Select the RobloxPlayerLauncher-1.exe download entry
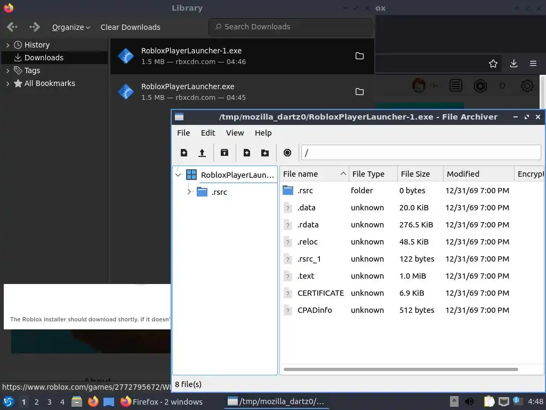This screenshot has width=546, height=410. pyautogui.click(x=242, y=56)
